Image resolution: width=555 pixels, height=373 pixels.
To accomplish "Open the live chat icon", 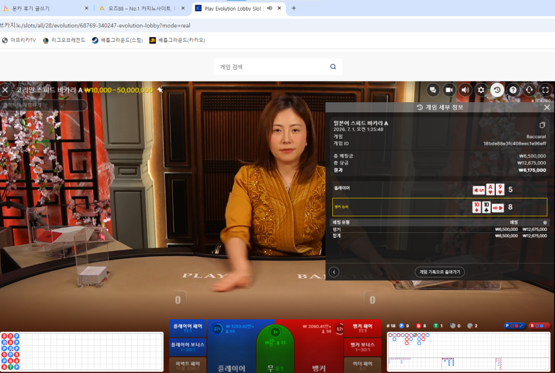I will pos(433,90).
